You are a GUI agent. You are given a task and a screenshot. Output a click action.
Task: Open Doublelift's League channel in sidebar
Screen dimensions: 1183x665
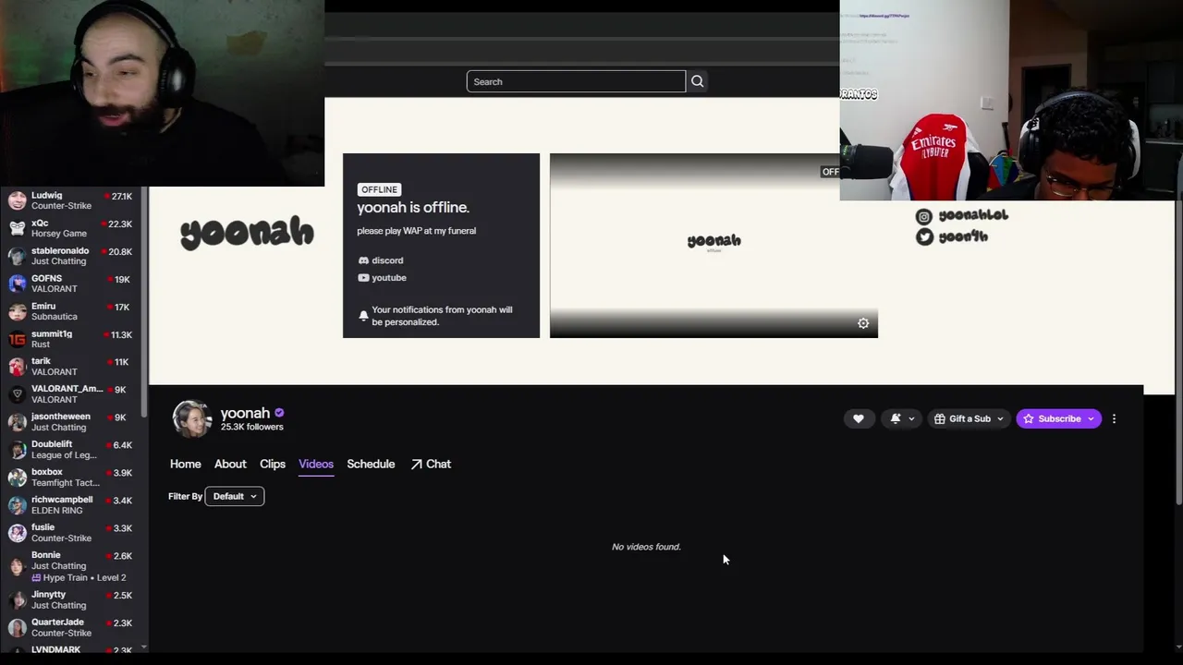[x=72, y=450]
